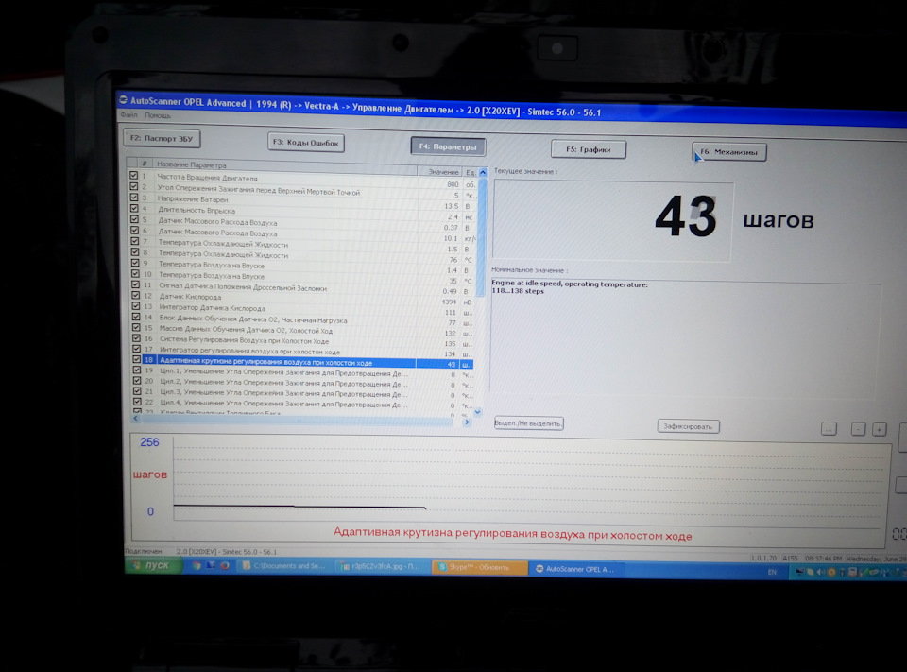
Task: Uncheck row 9 Температура Воздуха на Впуске
Action: click(x=135, y=262)
